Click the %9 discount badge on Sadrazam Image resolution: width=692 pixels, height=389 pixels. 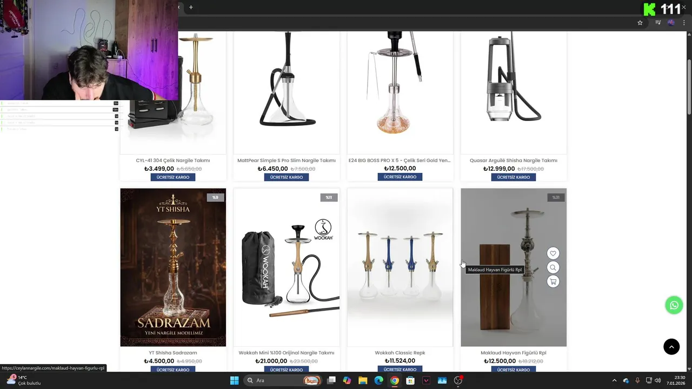click(x=215, y=197)
